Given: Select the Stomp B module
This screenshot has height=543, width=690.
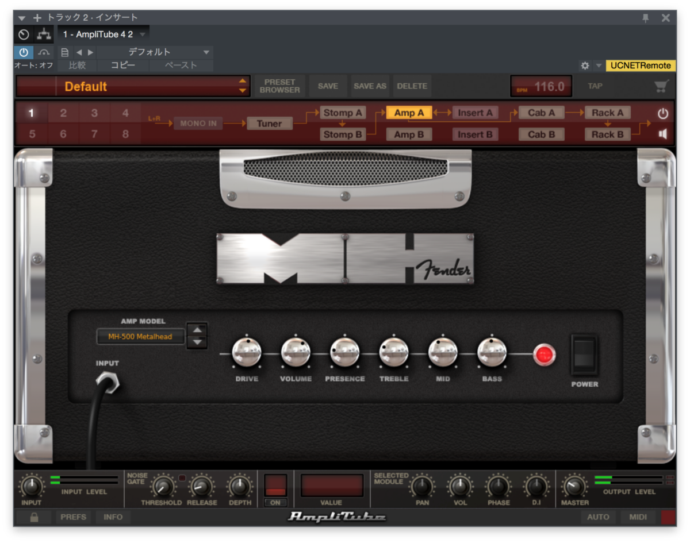Looking at the screenshot, I should (x=343, y=134).
